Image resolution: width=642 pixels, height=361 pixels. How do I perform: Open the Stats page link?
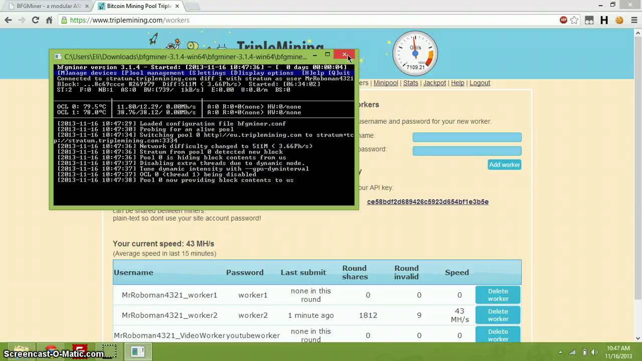click(x=410, y=83)
